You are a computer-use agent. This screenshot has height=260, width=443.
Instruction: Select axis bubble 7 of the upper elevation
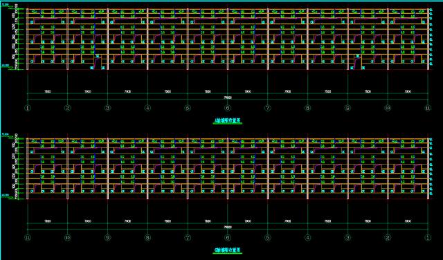[x=268, y=108]
